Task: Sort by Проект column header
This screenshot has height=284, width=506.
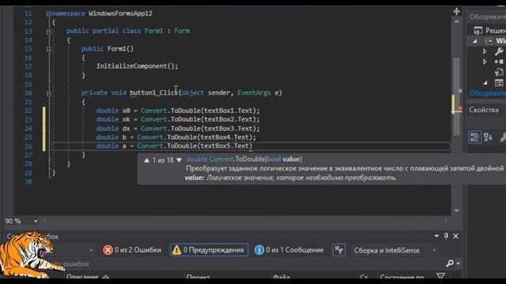Action: [198, 277]
